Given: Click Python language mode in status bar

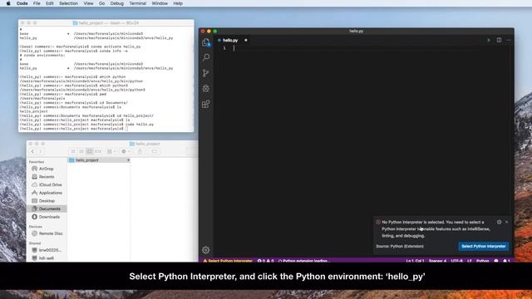Looking at the screenshot, I should coord(483,261).
